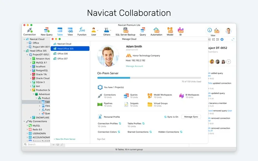Image resolution: width=258 pixels, height=161 pixels.
Task: Expand the Oracle 19c connection
Action: pos(30,74)
